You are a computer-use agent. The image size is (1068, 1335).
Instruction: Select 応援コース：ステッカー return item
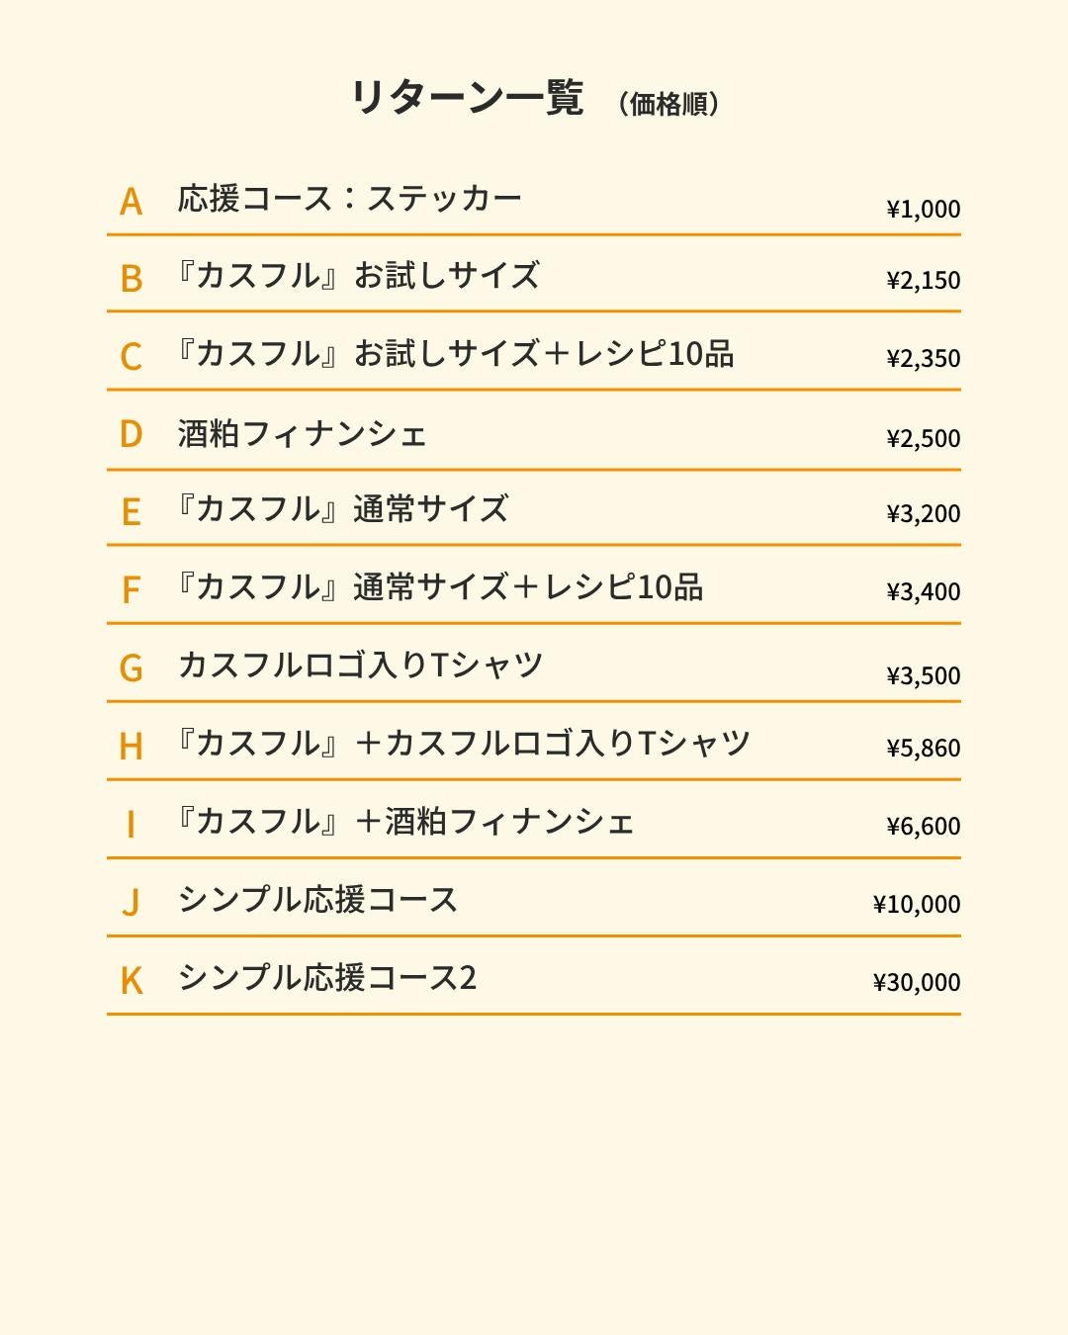pyautogui.click(x=349, y=199)
